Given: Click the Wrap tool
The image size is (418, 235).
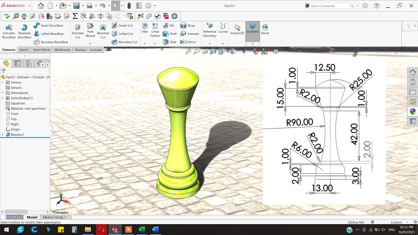Looking at the screenshot, I should (187, 25).
